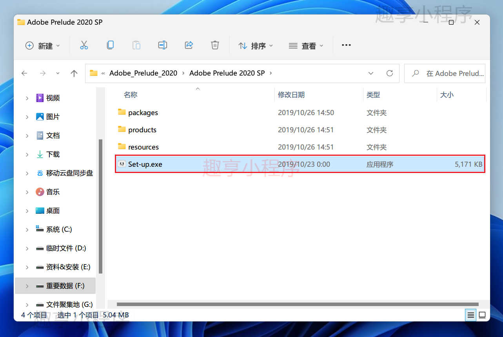The height and width of the screenshot is (337, 503).
Task: Click the packages folder icon
Action: point(122,112)
